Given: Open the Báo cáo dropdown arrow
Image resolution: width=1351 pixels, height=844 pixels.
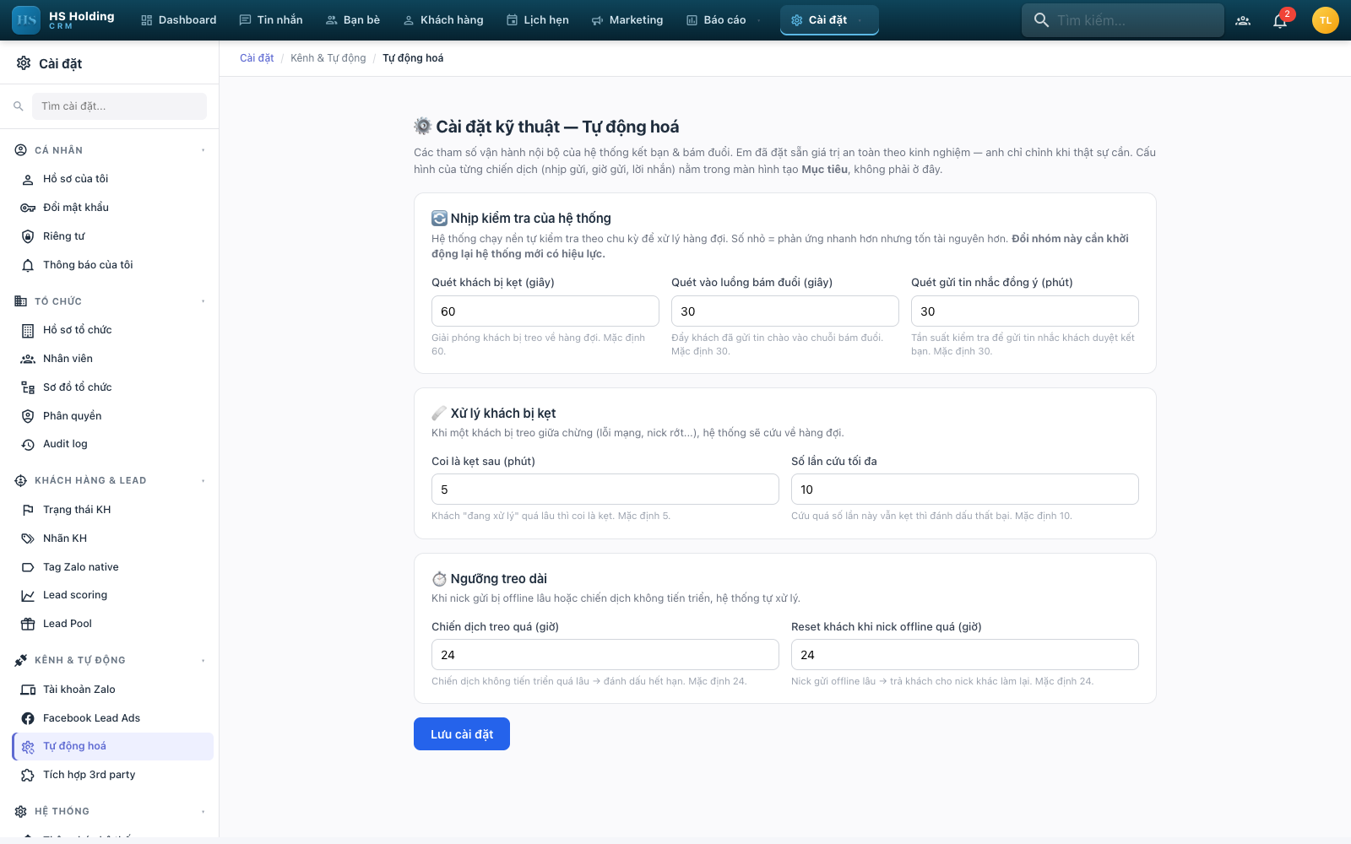Looking at the screenshot, I should (x=759, y=20).
